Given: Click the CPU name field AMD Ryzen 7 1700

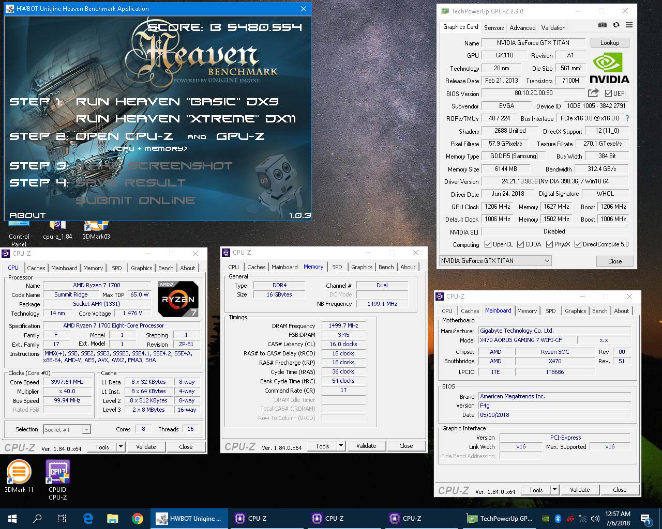Looking at the screenshot, I should pyautogui.click(x=97, y=285).
